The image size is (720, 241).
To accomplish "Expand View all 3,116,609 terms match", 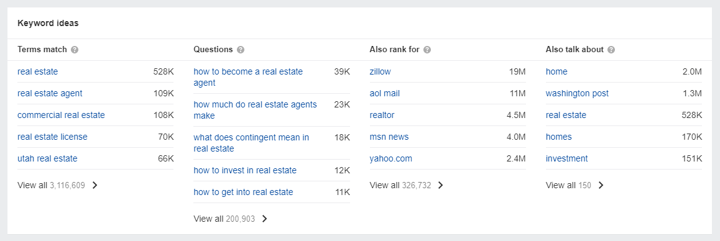I will (58, 186).
